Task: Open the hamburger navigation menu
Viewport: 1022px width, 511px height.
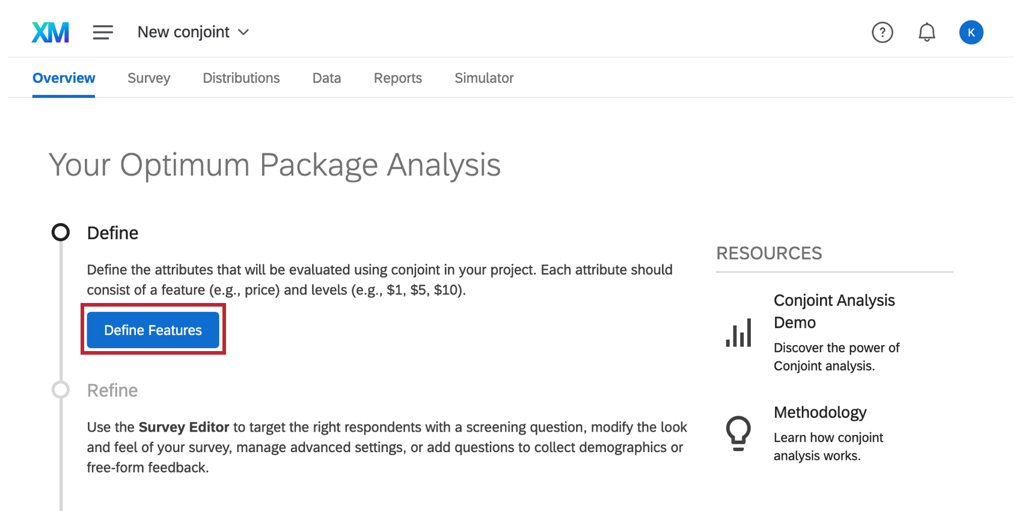Action: coord(103,32)
